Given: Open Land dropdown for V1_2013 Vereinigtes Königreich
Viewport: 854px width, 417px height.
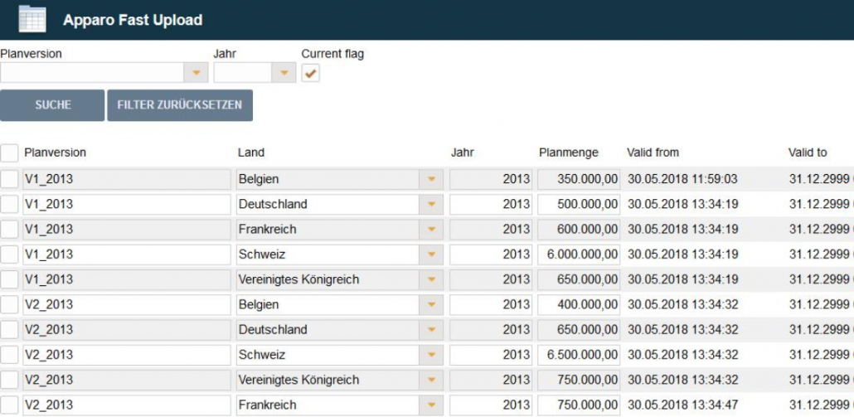Looking at the screenshot, I should coord(430,279).
